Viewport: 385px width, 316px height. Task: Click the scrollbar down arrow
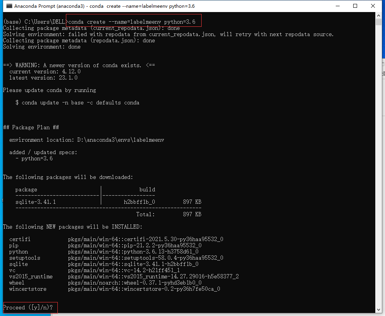click(x=378, y=310)
